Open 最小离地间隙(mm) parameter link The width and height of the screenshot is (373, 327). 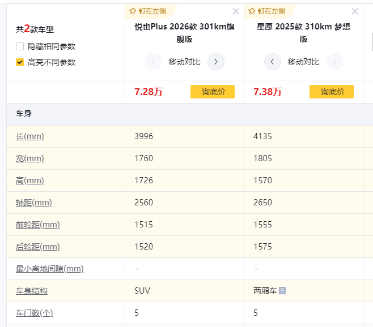point(50,269)
